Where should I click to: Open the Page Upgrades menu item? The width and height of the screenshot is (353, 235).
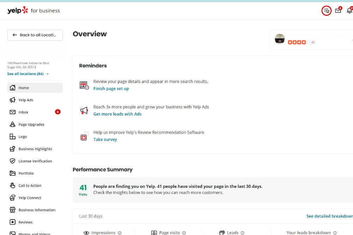35,124
